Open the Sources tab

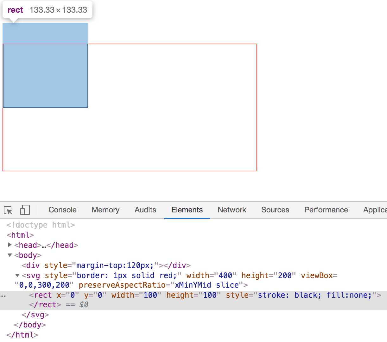tap(275, 210)
